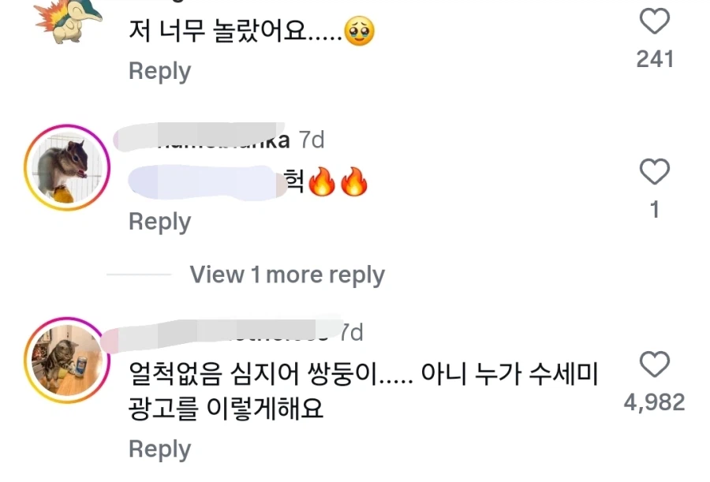Click the 4,982 like count
Screen dimensions: 710x482
(x=654, y=402)
